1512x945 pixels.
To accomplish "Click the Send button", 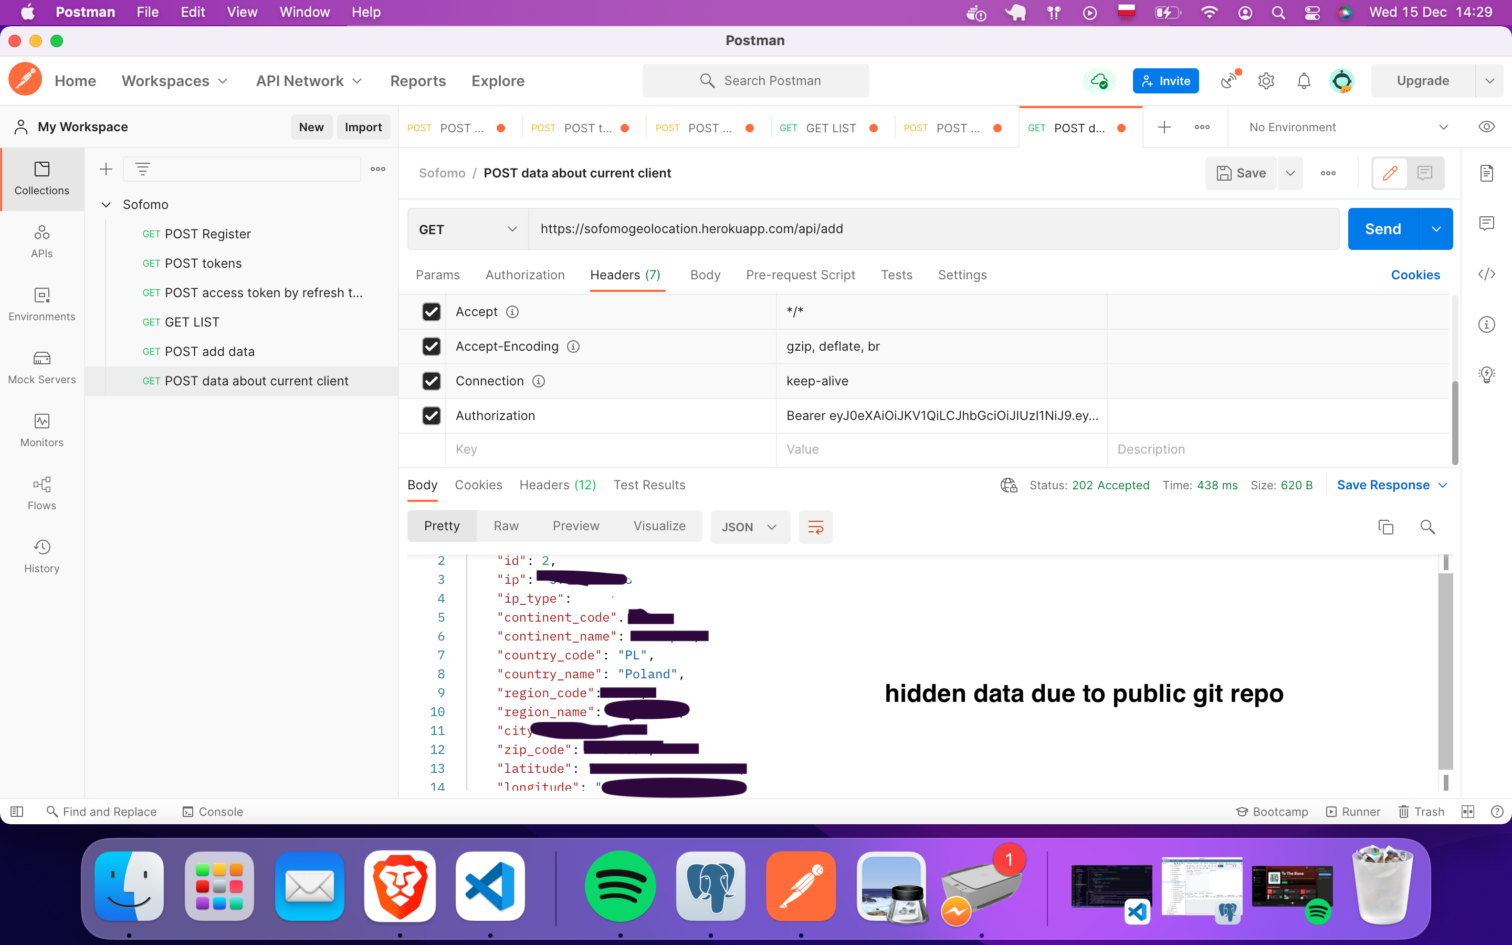I will (1384, 229).
